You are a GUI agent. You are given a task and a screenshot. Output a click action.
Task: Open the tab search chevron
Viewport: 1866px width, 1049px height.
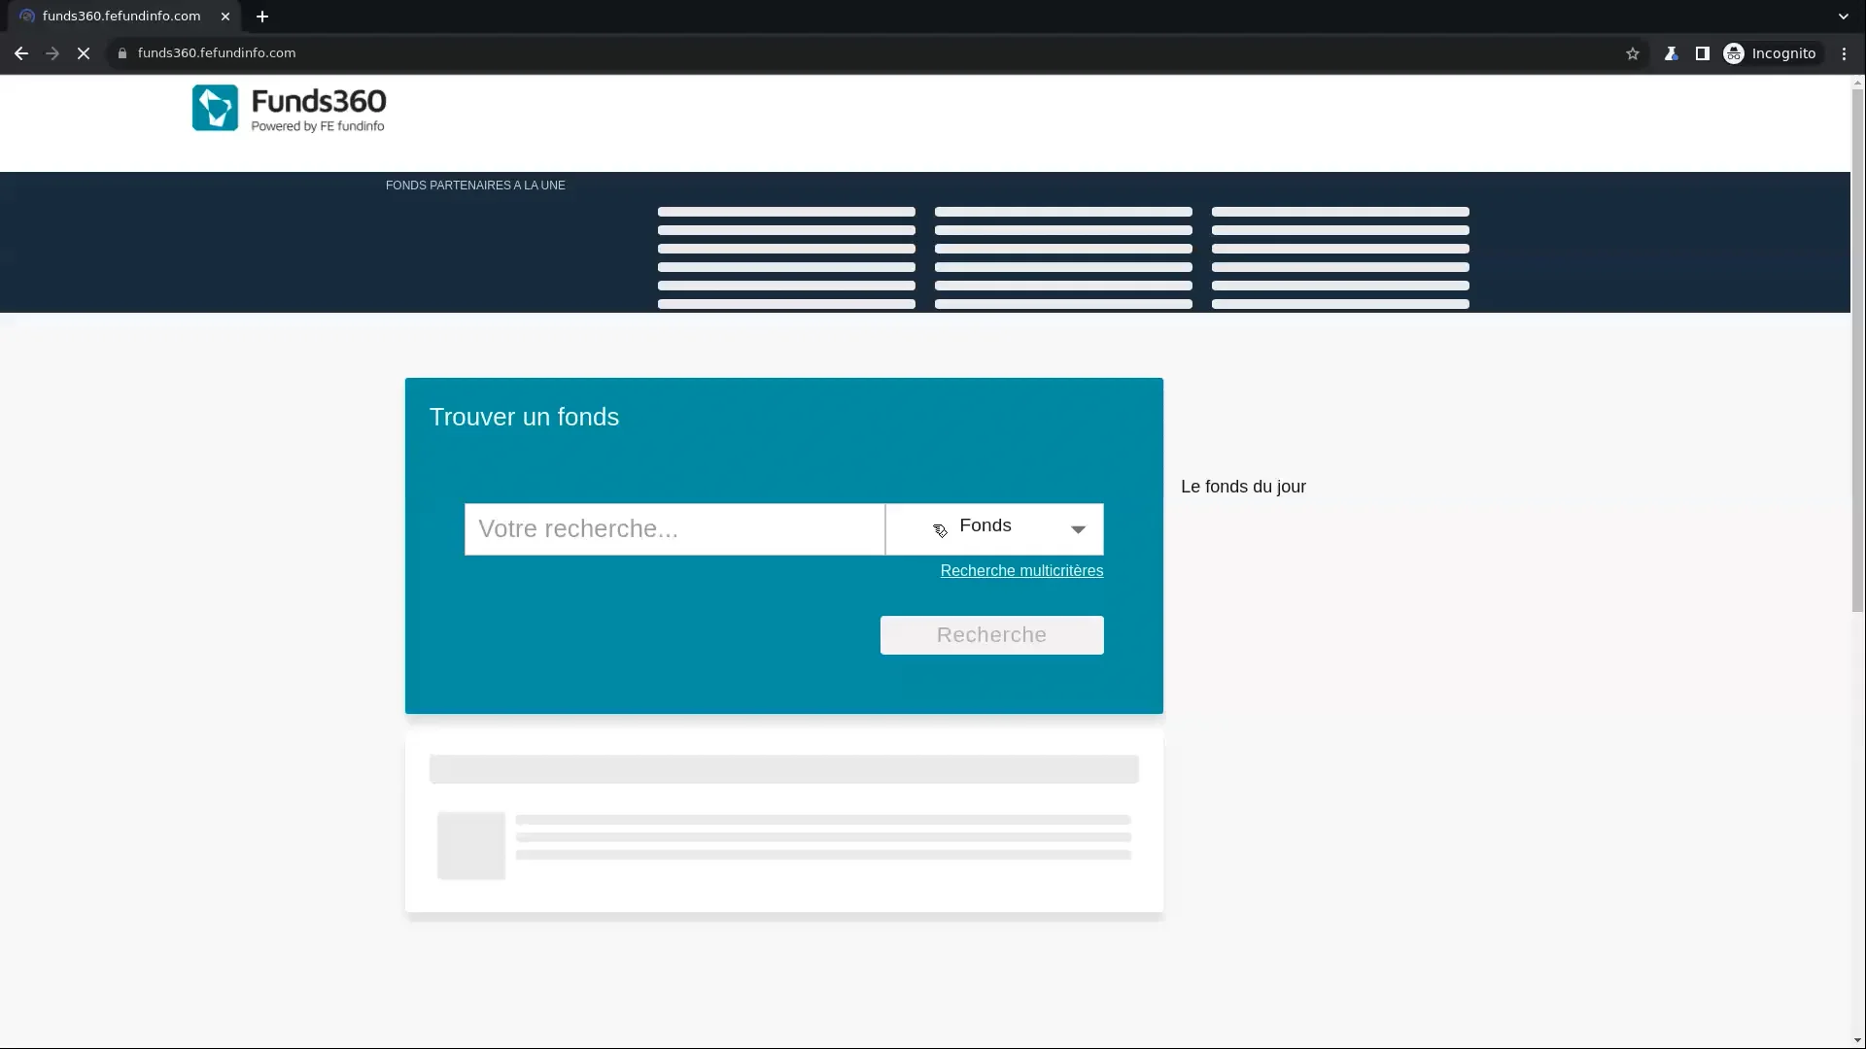[1843, 17]
